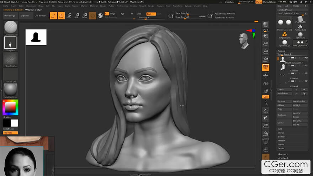The width and height of the screenshot is (313, 176).
Task: Select the Scale transform tool
Action: click(x=77, y=16)
